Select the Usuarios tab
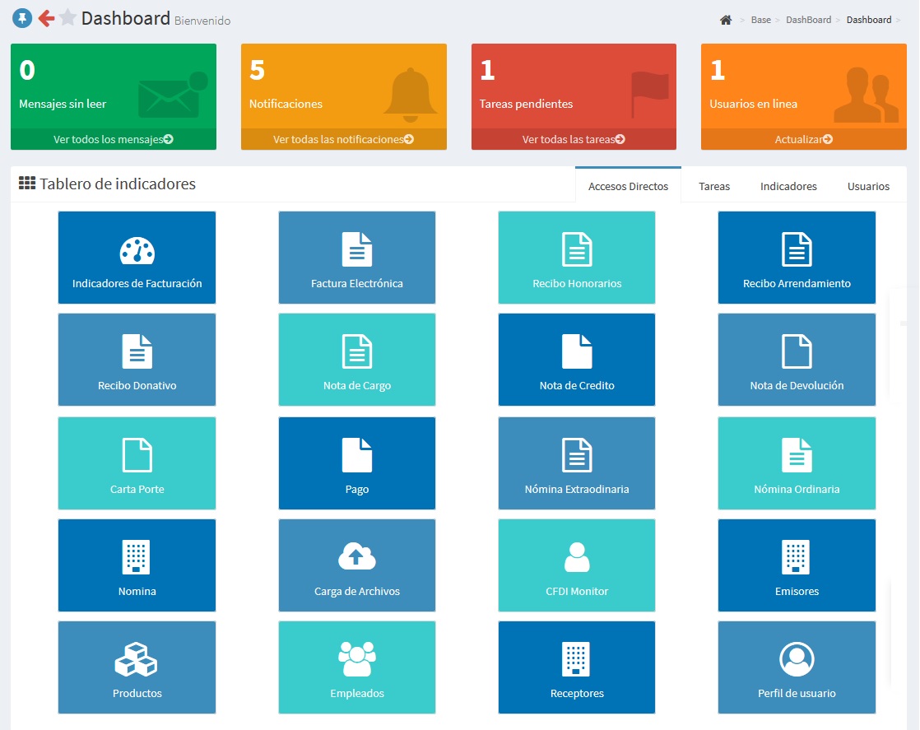The height and width of the screenshot is (730, 920). (x=868, y=186)
